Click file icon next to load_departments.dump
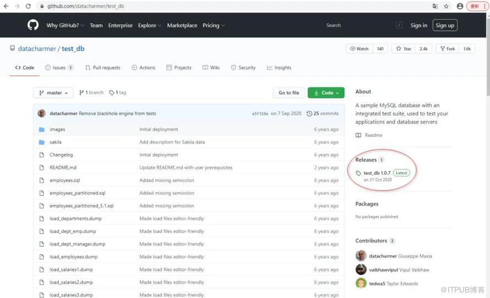This screenshot has height=298, width=490. pyautogui.click(x=41, y=219)
